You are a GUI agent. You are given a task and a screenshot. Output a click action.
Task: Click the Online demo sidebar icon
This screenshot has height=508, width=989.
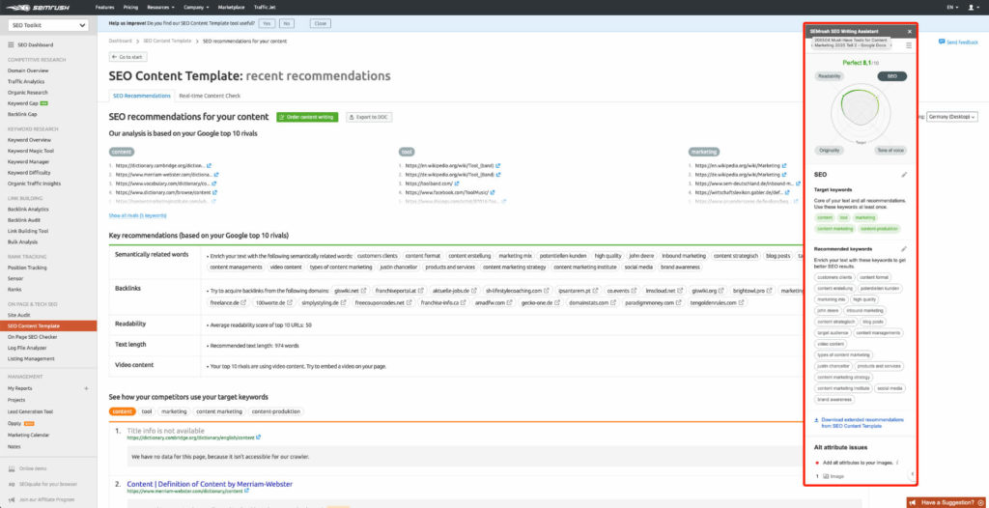pyautogui.click(x=12, y=468)
